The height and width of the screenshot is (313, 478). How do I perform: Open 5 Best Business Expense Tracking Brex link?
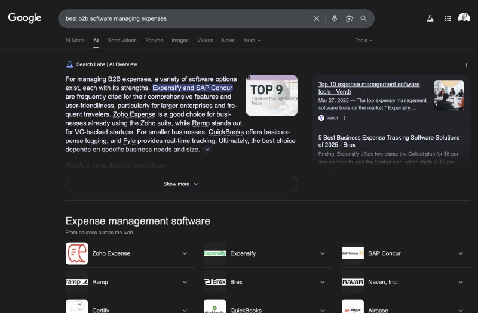point(389,141)
